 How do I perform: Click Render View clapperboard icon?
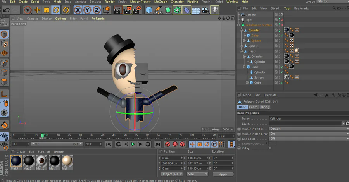click(117, 10)
